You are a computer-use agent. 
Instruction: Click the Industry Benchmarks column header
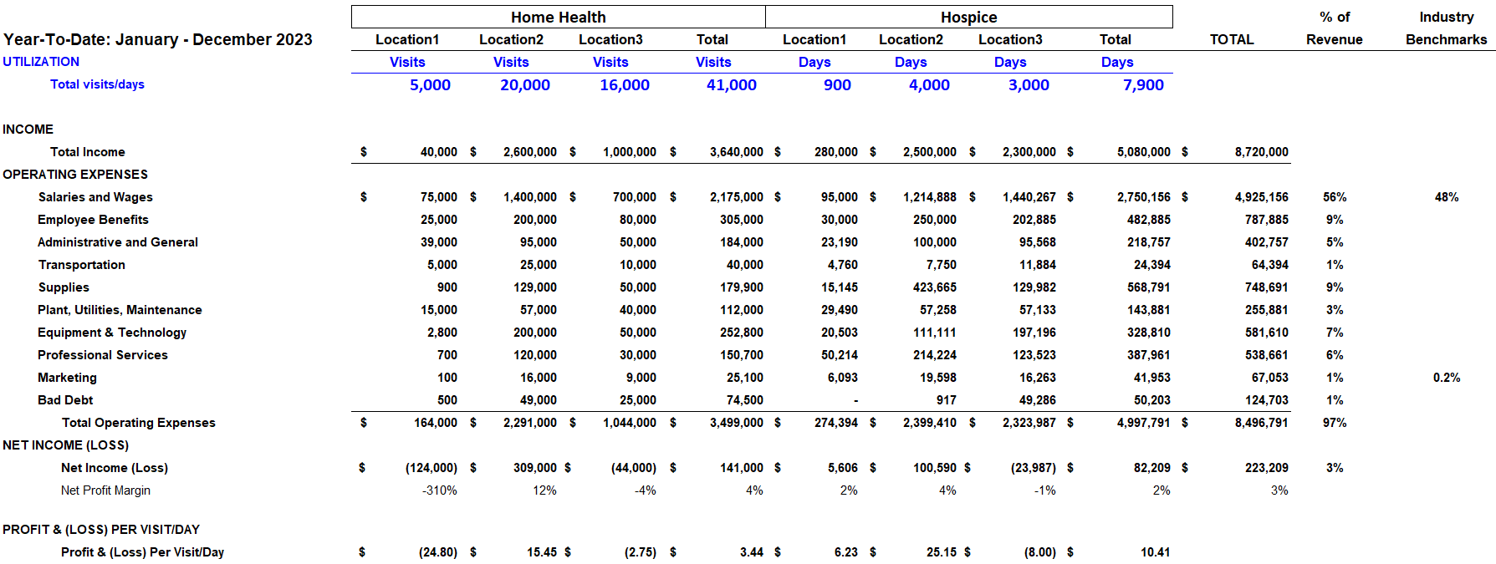pos(1446,28)
